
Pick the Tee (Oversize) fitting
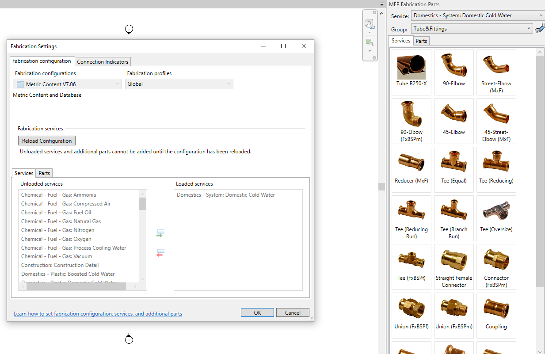coord(496,218)
